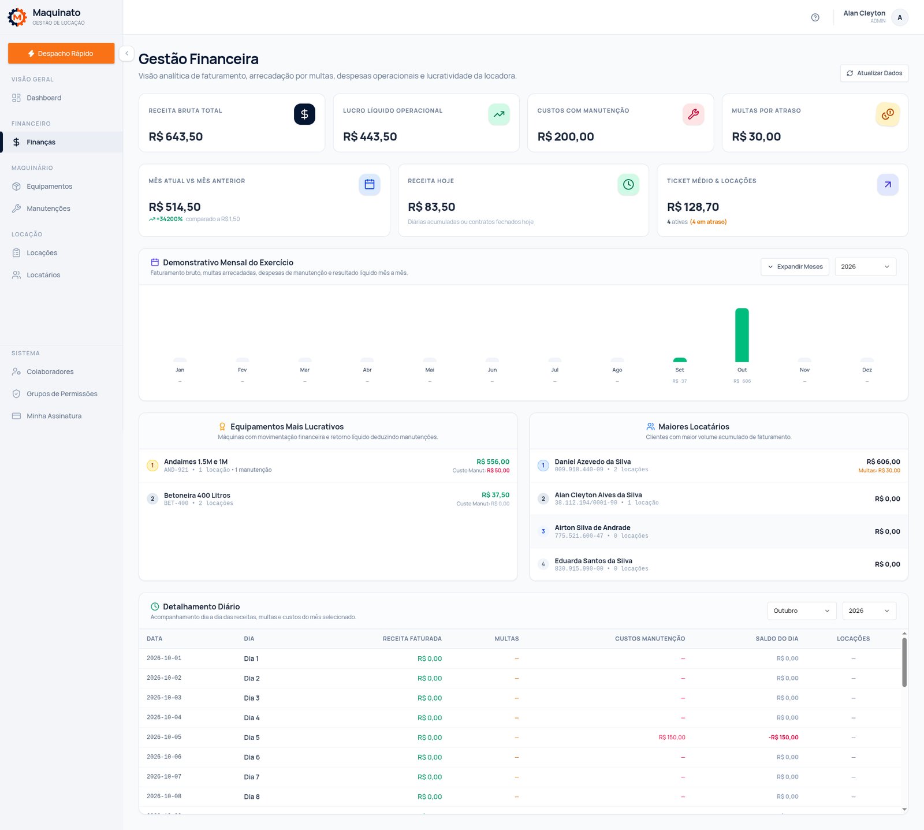This screenshot has width=924, height=830.
Task: Click the clock icon beside Detalhamento Diário
Action: click(155, 606)
